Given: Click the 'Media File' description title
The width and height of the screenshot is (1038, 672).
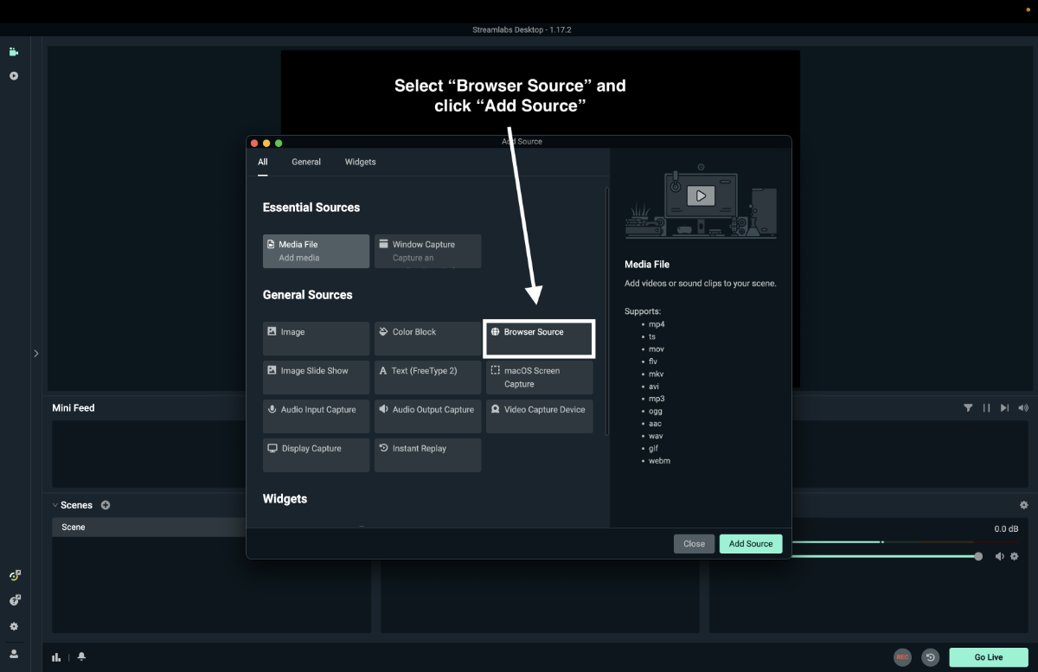Looking at the screenshot, I should (647, 265).
